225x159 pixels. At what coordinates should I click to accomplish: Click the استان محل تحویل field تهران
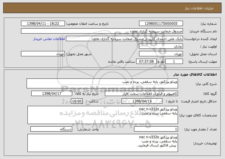click(x=161, y=54)
